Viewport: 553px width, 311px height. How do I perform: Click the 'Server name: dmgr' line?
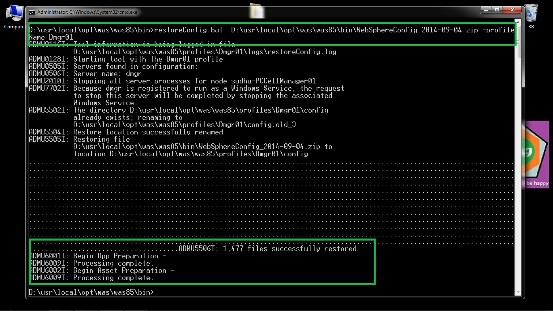pyautogui.click(x=85, y=74)
